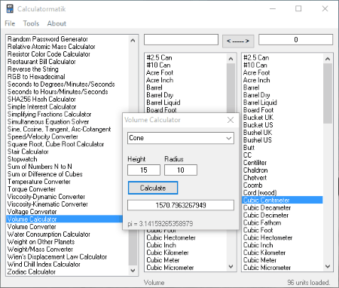Click the Calculatormatik app icon in title bar
Viewport: 339px width, 288px height.
point(10,9)
